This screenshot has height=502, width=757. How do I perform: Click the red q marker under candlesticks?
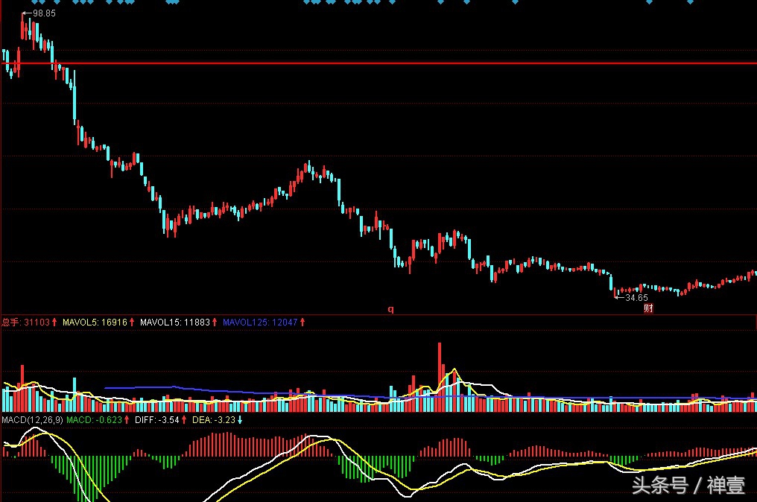point(390,308)
